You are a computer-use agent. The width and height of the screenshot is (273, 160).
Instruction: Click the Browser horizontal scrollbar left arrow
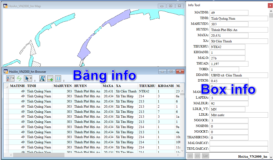[x=11, y=155]
